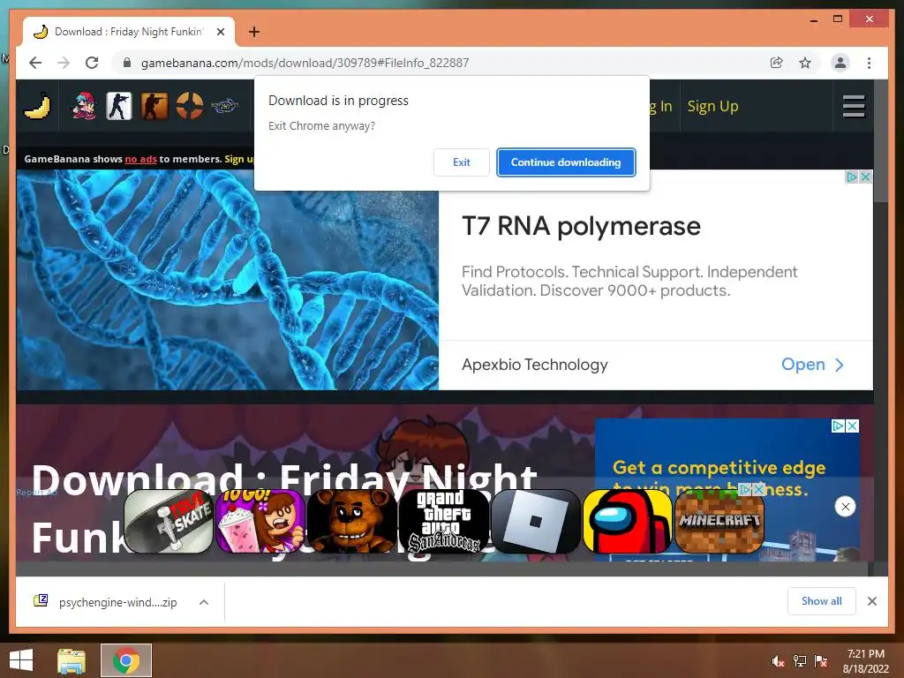Follow the 'no ads' link
The width and height of the screenshot is (904, 678).
pyautogui.click(x=140, y=159)
